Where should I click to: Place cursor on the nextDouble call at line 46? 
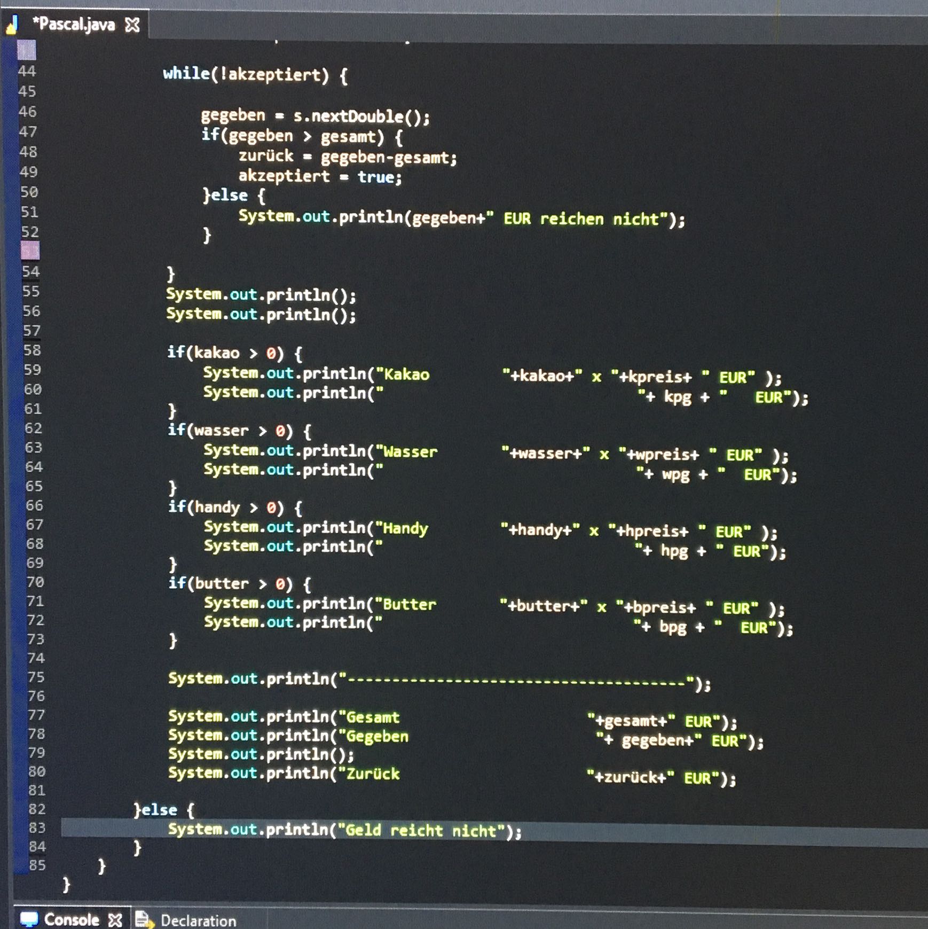[357, 115]
